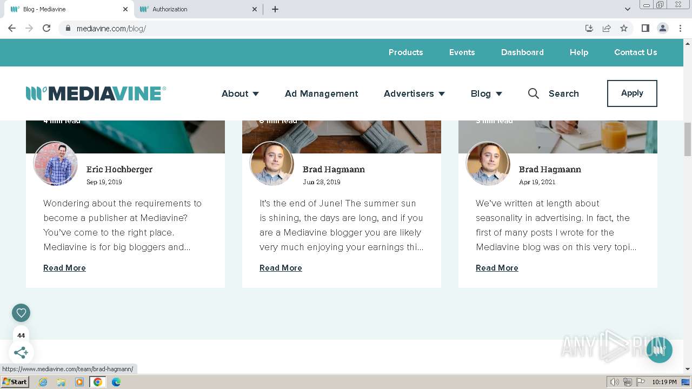Open Eric Hochberger author name
The image size is (692, 389).
[x=119, y=169]
